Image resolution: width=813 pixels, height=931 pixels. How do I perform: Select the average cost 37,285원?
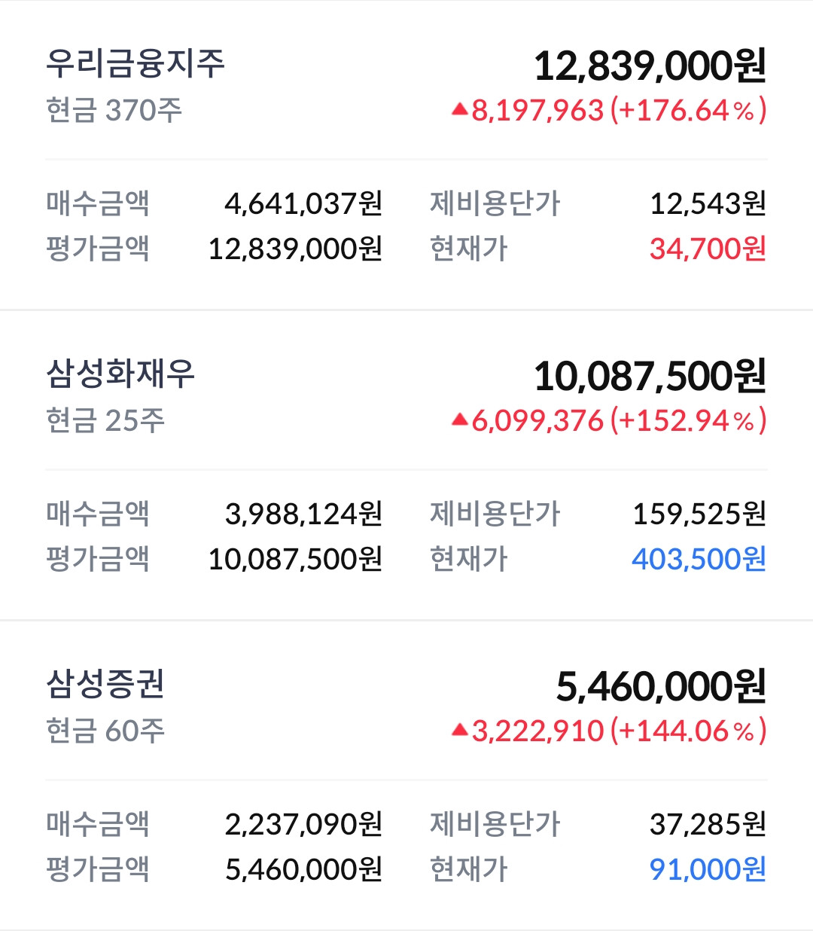pyautogui.click(x=708, y=824)
